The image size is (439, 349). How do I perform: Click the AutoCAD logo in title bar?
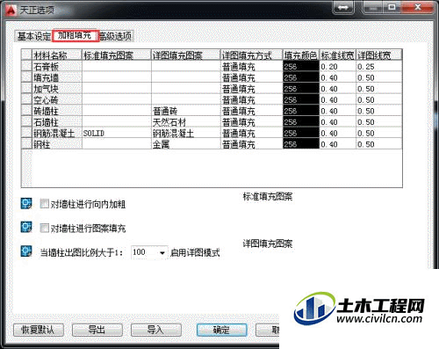coord(11,11)
